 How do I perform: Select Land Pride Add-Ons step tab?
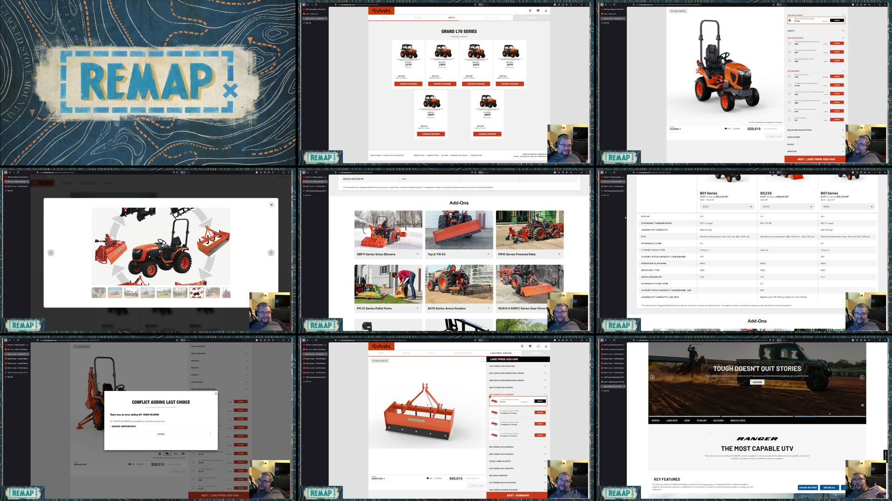pos(500,353)
